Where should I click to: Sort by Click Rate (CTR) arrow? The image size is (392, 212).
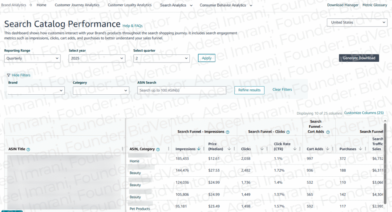[x=295, y=149]
